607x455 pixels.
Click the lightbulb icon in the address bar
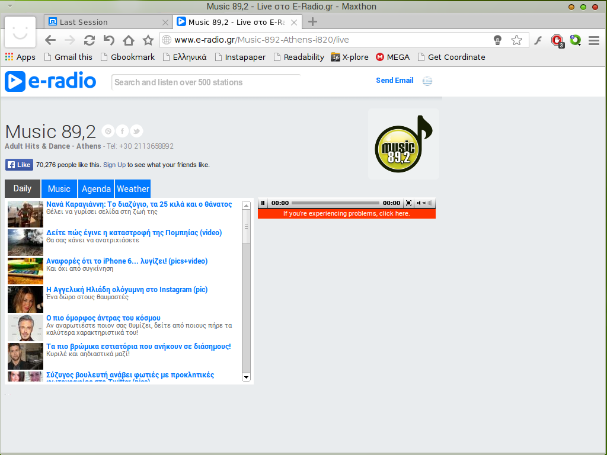pos(497,40)
